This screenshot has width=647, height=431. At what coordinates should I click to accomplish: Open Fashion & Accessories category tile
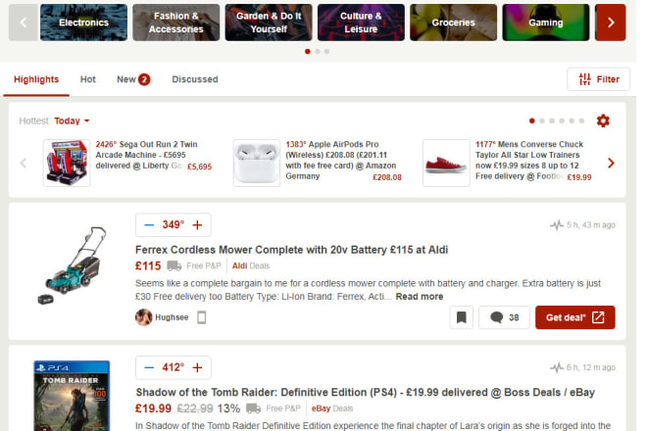(x=176, y=23)
